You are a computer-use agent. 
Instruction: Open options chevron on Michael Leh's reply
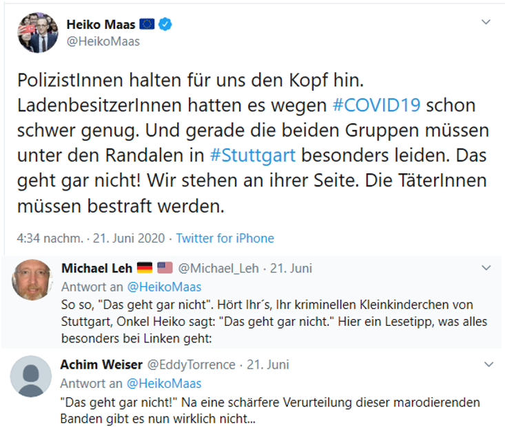pyautogui.click(x=487, y=267)
